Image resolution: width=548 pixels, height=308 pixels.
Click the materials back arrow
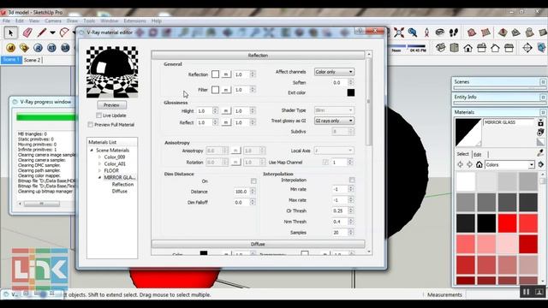click(x=461, y=164)
